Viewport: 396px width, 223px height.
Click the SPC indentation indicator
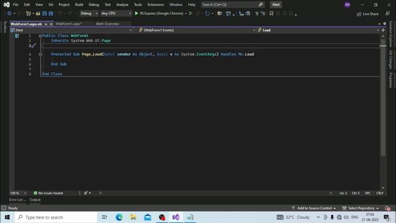[368, 193]
